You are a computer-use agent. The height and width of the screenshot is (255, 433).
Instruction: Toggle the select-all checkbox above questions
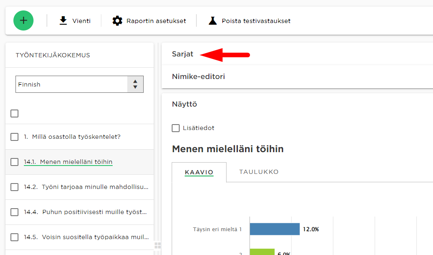[14, 113]
